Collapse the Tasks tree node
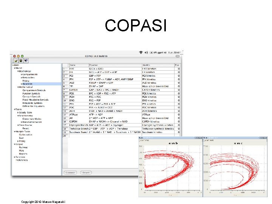272x204 pixels. pos(15,109)
